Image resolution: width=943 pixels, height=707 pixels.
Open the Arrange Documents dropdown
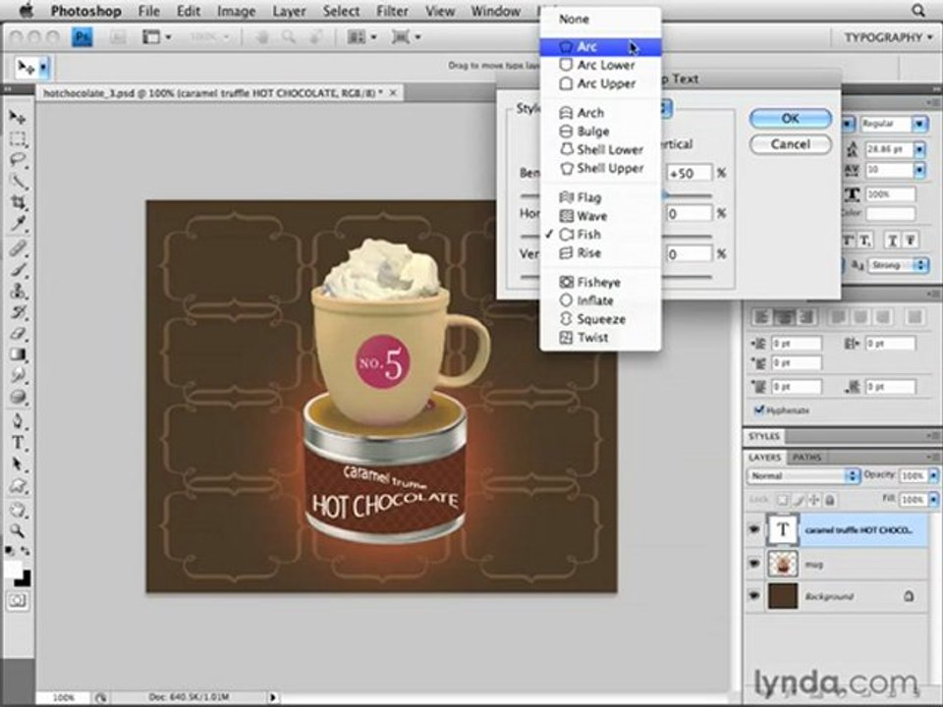click(x=362, y=37)
